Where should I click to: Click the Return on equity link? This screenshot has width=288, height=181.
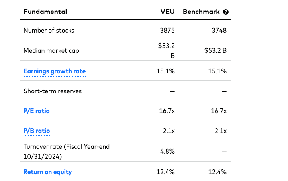point(48,172)
